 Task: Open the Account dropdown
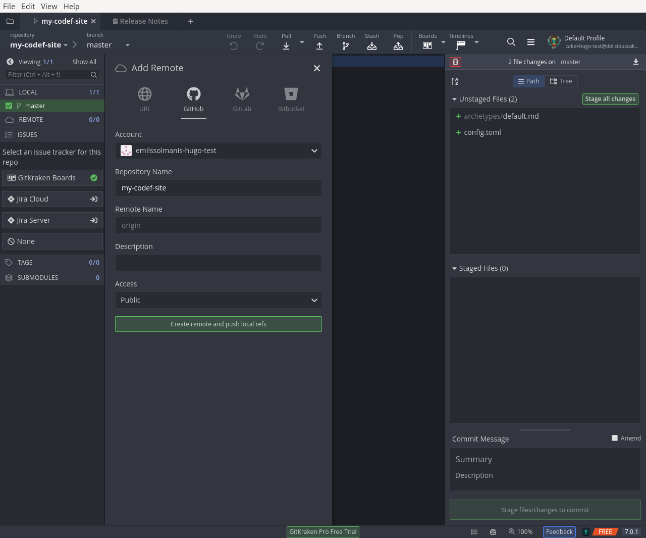click(218, 151)
